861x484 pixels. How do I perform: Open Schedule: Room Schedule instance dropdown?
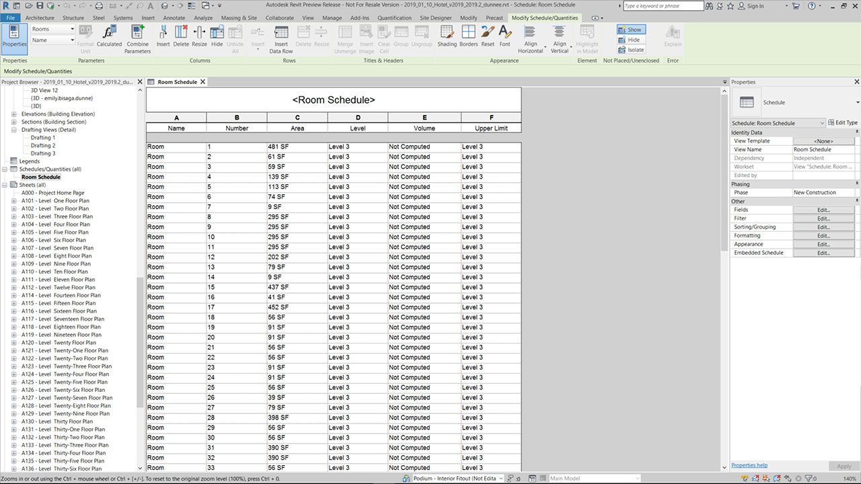tap(778, 123)
